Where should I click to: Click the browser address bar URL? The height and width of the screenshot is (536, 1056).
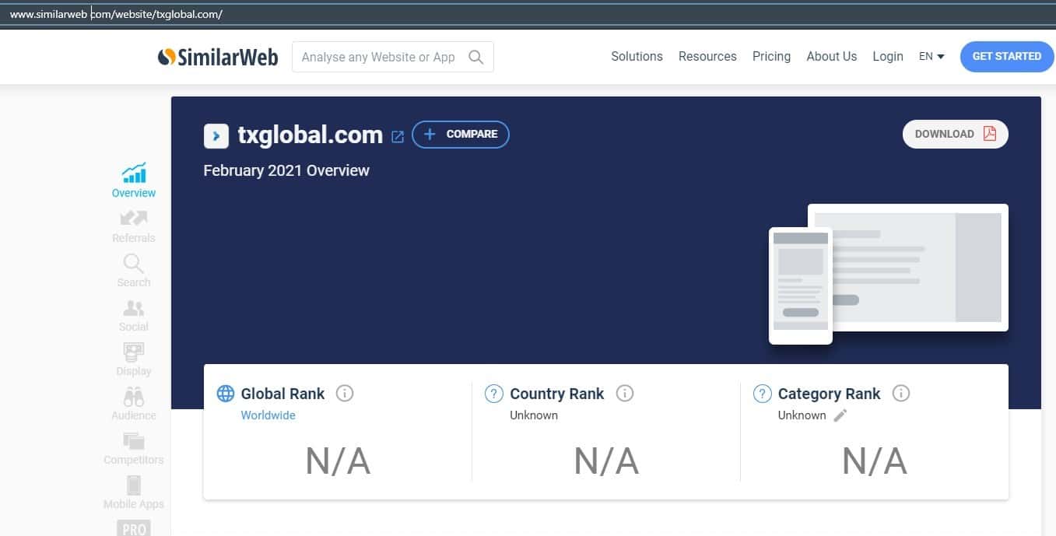116,14
